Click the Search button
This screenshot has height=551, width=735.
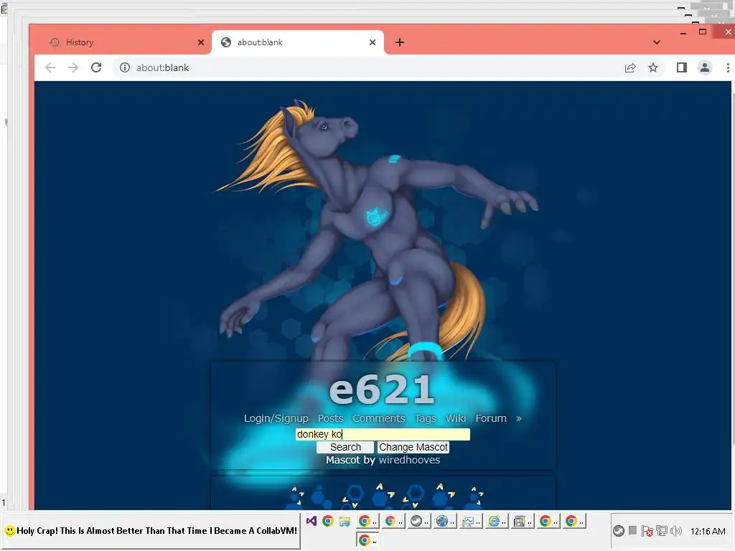[345, 448]
